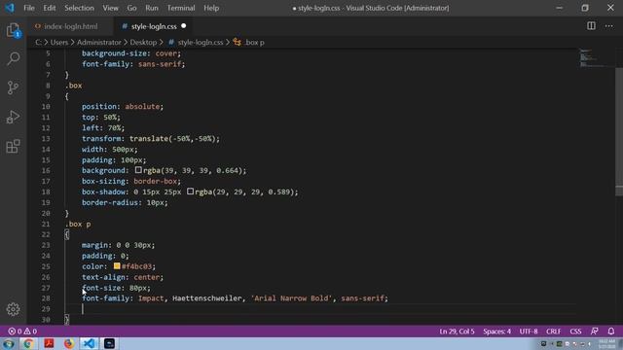Click 'translate(-50%,-50%)' on line 13
This screenshot has height=350, width=623.
[x=172, y=138]
